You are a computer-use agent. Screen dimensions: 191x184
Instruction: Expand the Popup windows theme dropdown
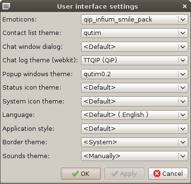[x=134, y=74]
